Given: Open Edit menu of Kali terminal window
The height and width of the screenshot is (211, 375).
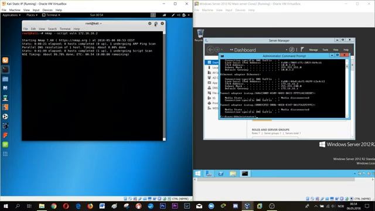Looking at the screenshot, I should (x=33, y=29).
